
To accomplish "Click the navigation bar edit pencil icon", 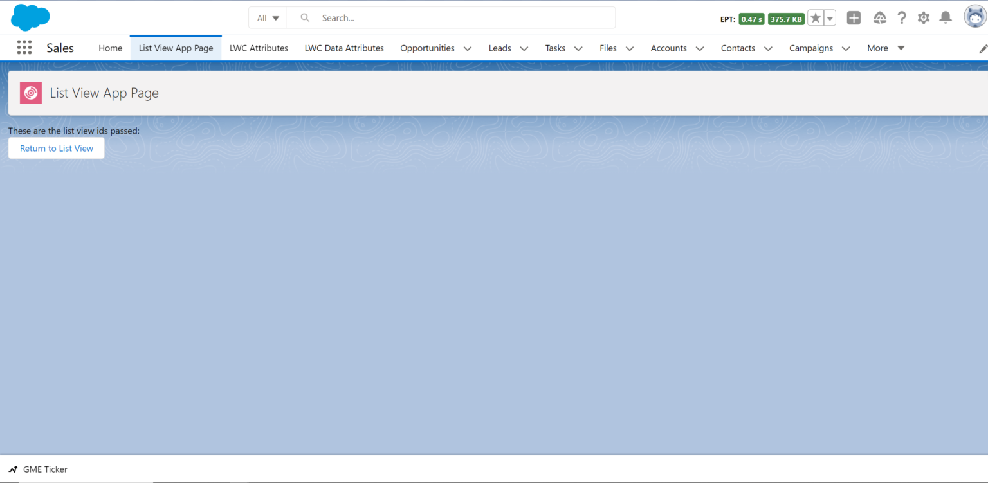I will (x=983, y=48).
